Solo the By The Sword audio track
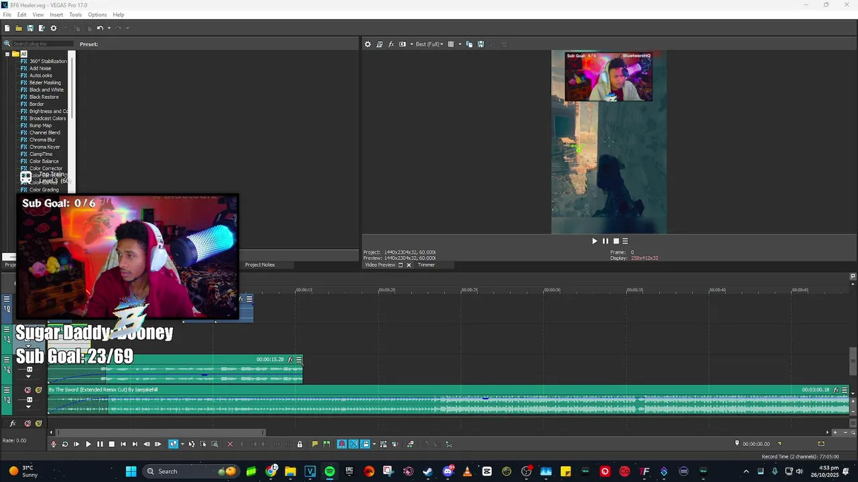This screenshot has height=482, width=858. pyautogui.click(x=38, y=390)
